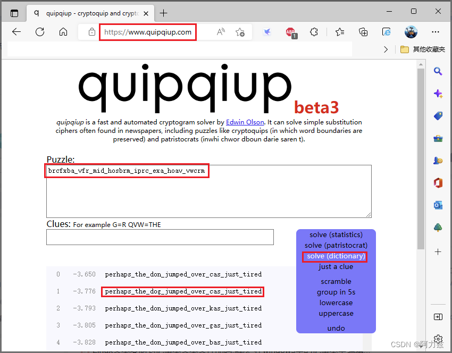
Task: Click the scrollbar up arrow
Action: coord(421,64)
